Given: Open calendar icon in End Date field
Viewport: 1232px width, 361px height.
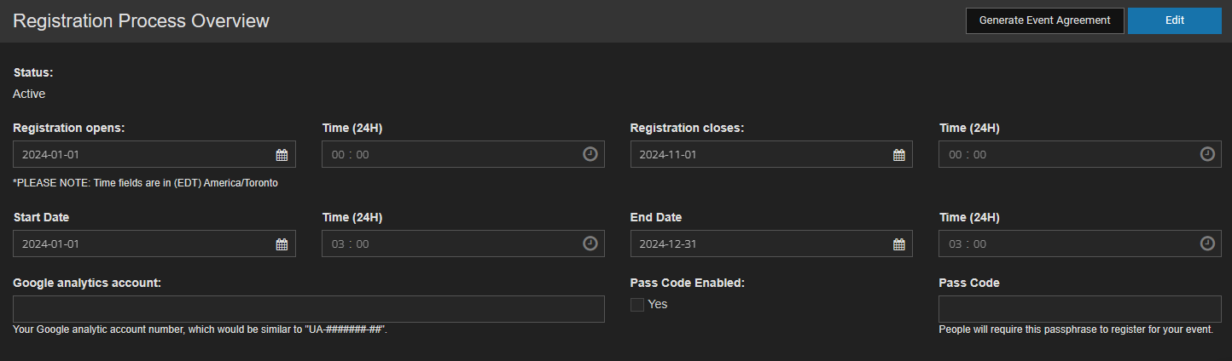Looking at the screenshot, I should pos(898,244).
